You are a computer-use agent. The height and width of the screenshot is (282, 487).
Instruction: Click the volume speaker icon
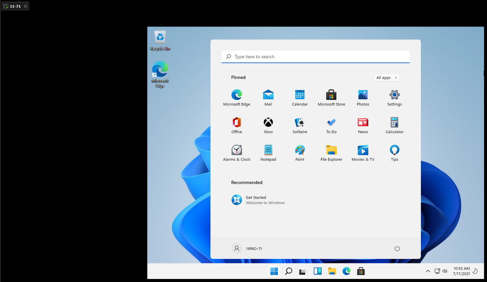pos(445,271)
